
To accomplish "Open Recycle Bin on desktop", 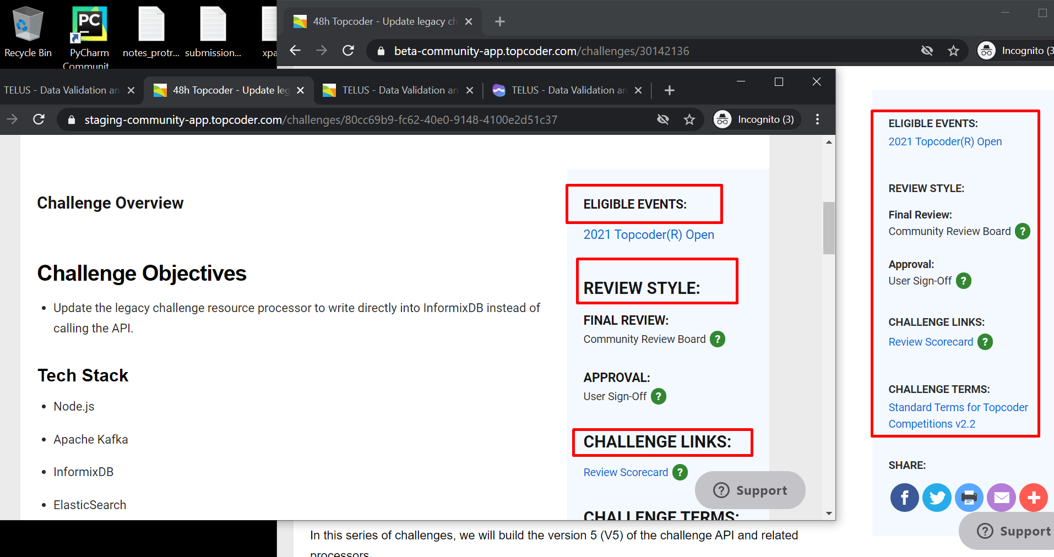I will (28, 32).
